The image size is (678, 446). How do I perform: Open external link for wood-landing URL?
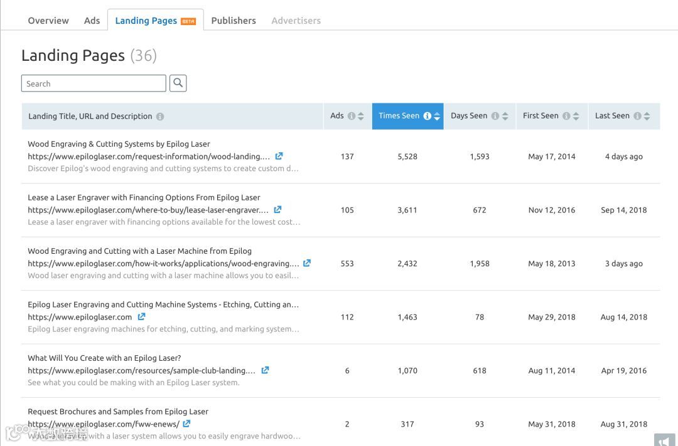[279, 156]
